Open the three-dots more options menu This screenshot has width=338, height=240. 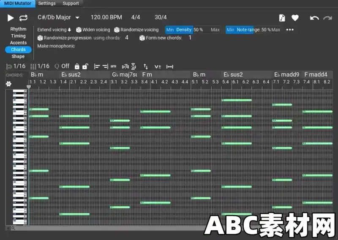coord(290,30)
